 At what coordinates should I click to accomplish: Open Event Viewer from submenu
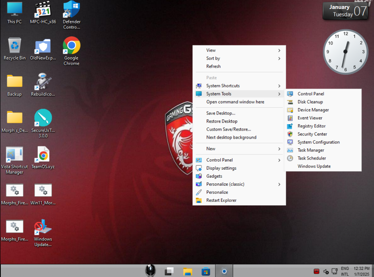coord(323,118)
